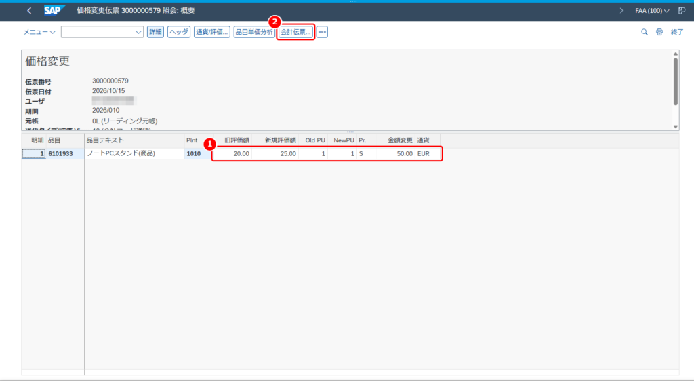
Task: Click the 金額変更 column header
Action: pos(396,140)
